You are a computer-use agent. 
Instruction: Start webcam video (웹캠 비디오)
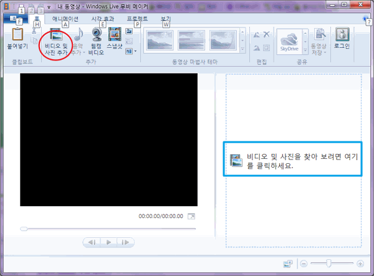97,42
